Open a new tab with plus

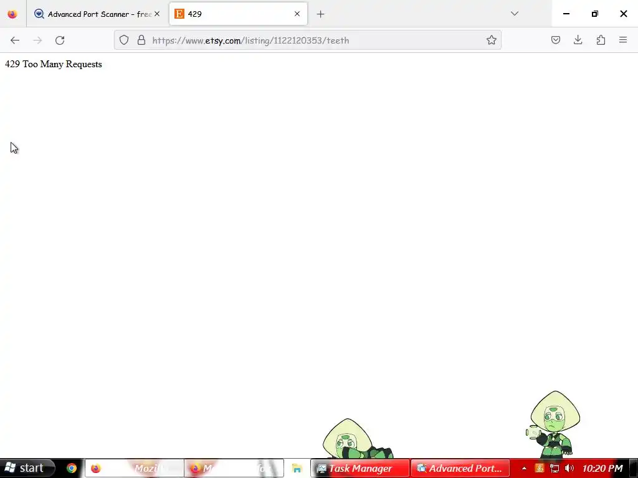[321, 14]
